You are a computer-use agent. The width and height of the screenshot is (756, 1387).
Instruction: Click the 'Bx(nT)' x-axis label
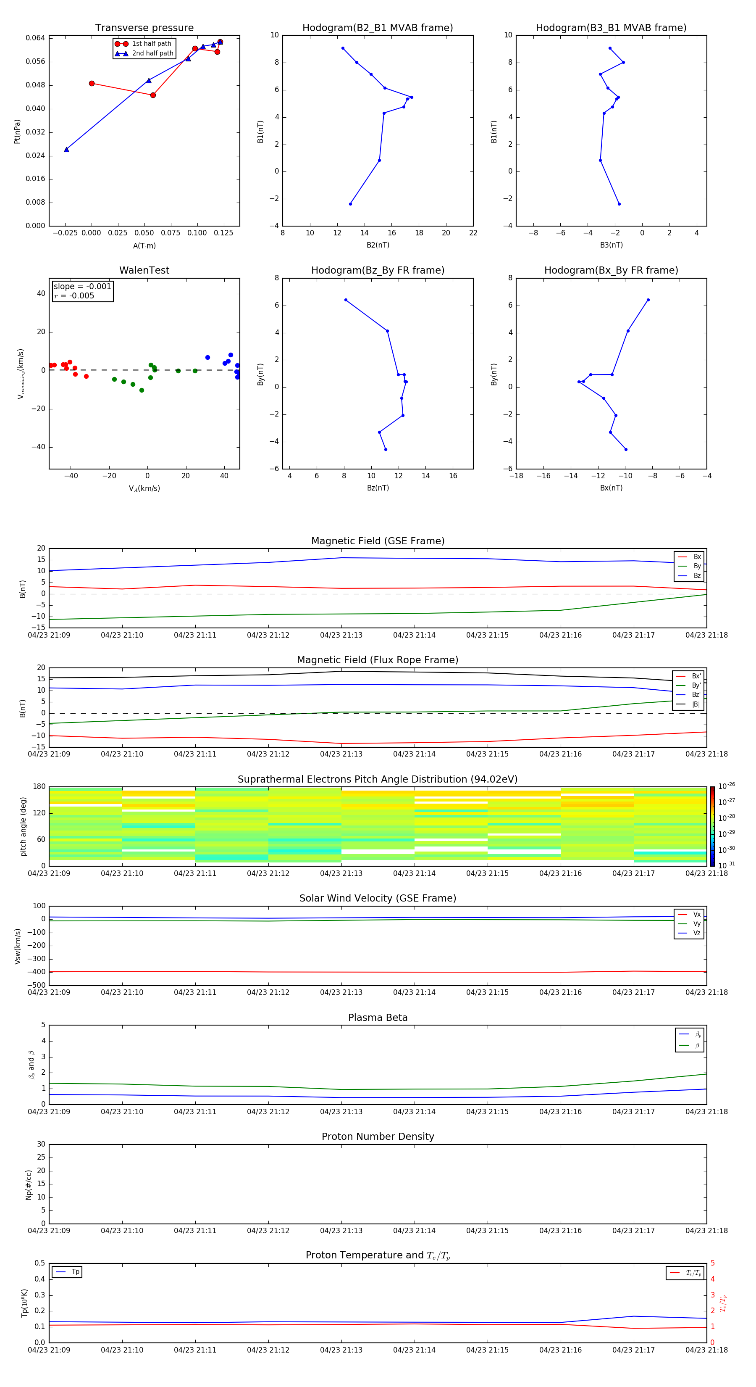611,488
